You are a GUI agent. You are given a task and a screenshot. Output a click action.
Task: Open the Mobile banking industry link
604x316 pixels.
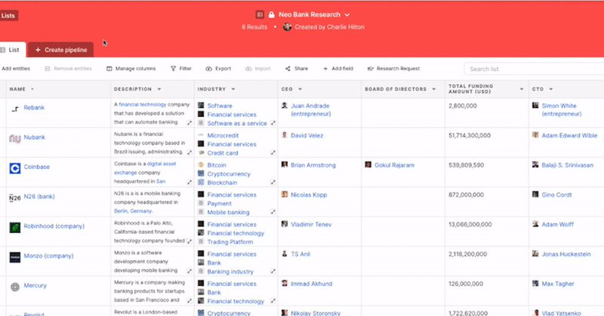click(228, 213)
